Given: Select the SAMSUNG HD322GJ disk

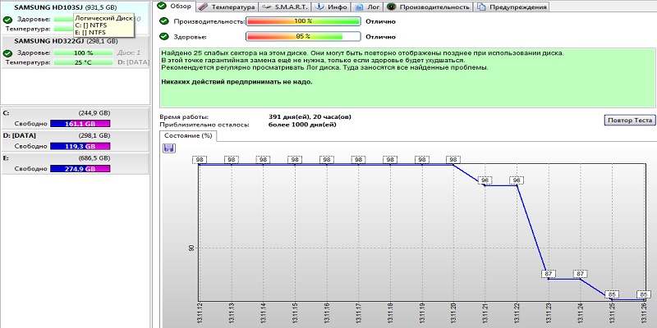Looking at the screenshot, I should coord(75,52).
